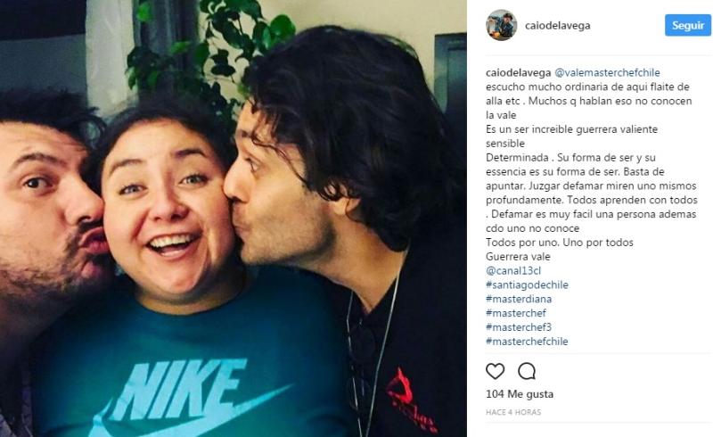View the 104 Me gusta likes list
The height and width of the screenshot is (437, 713).
coord(520,394)
